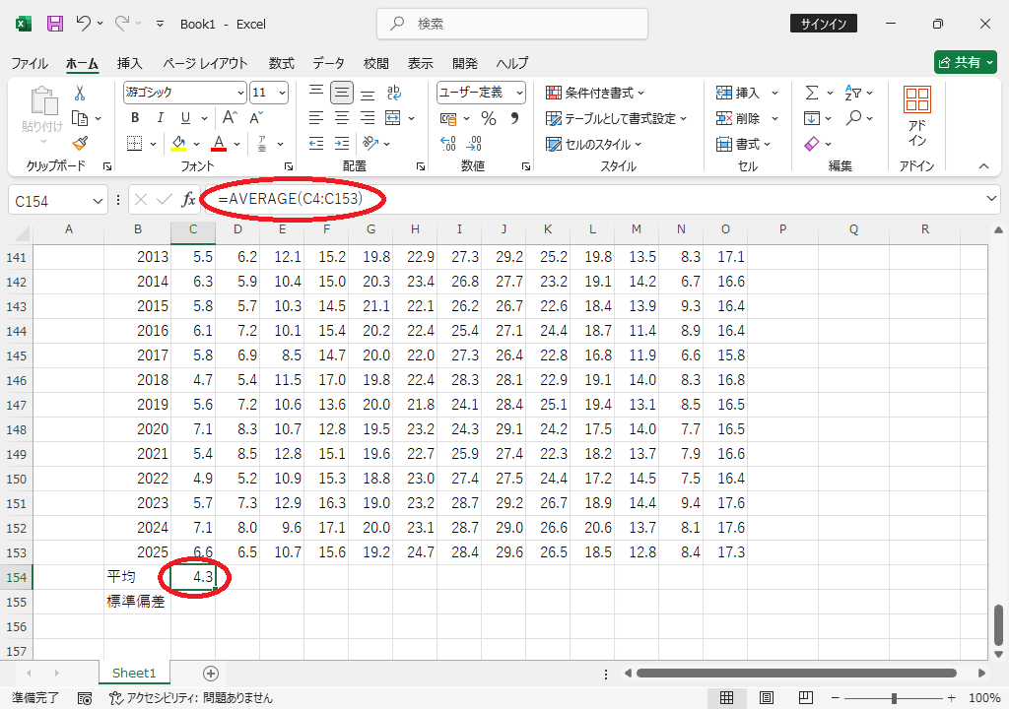Pick the red font color button

(219, 144)
